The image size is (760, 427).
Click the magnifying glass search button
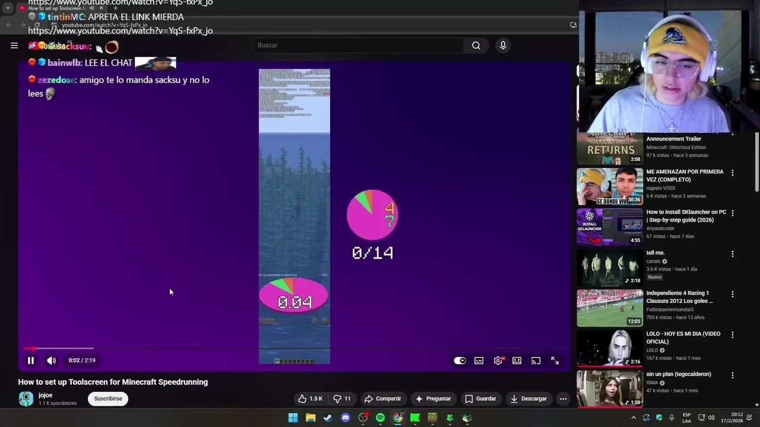[x=476, y=45]
